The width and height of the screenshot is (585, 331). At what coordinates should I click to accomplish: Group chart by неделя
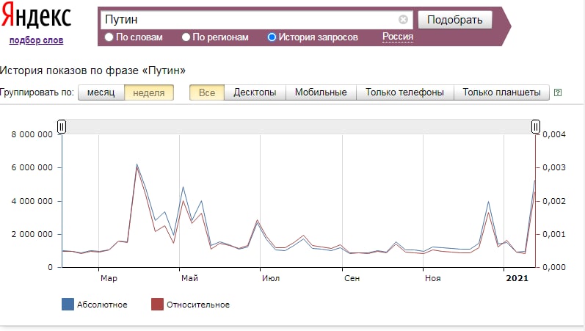pos(149,92)
